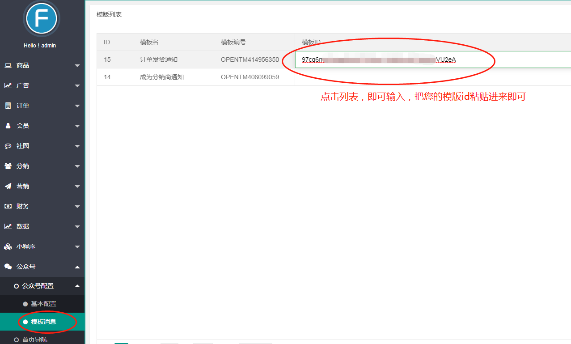Image resolution: width=571 pixels, height=344 pixels.
Task: Collapse the 公众号配置 submenu arrow
Action: (x=77, y=286)
